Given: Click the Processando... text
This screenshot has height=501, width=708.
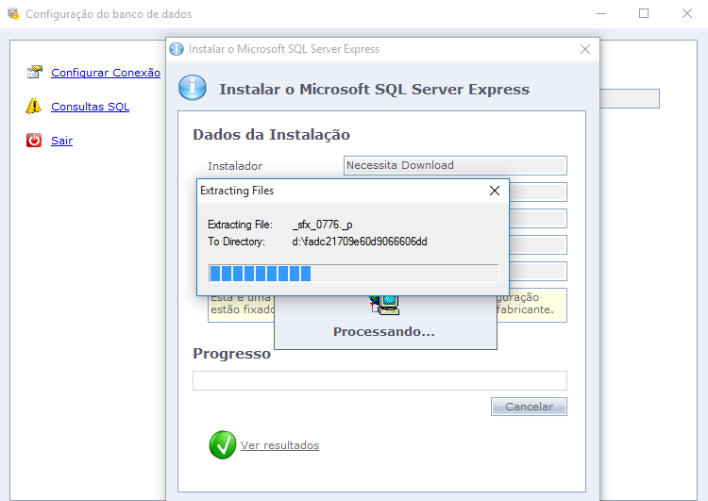Looking at the screenshot, I should click(384, 332).
